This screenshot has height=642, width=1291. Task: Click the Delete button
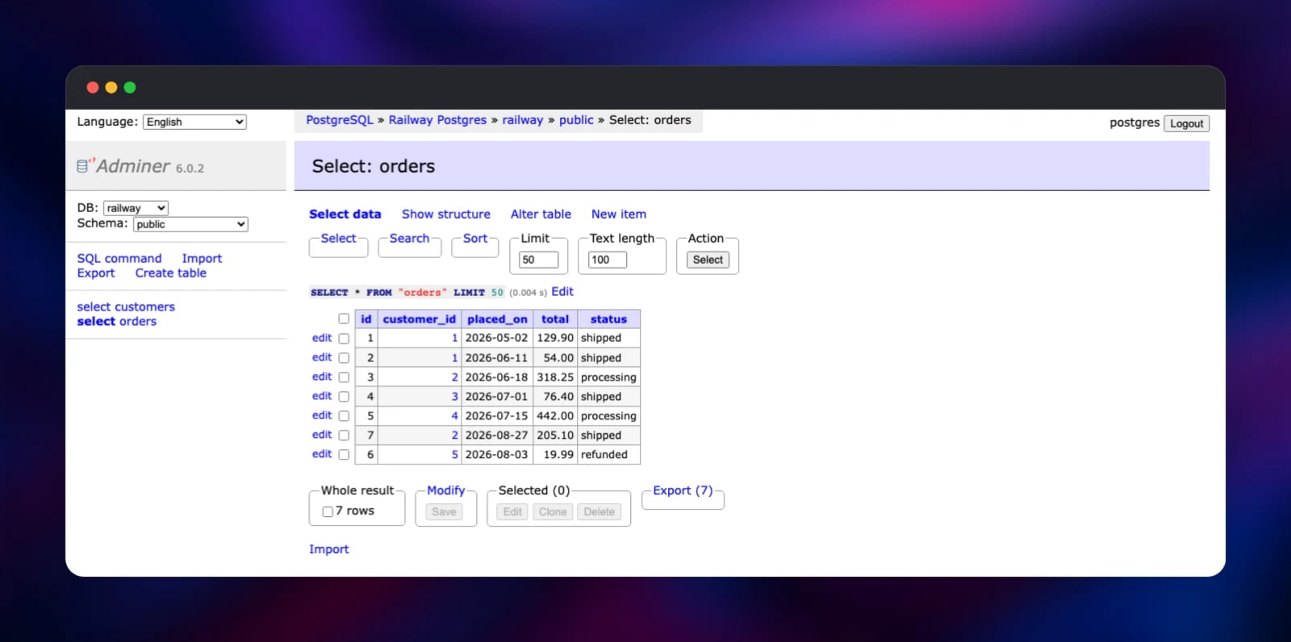pos(600,512)
